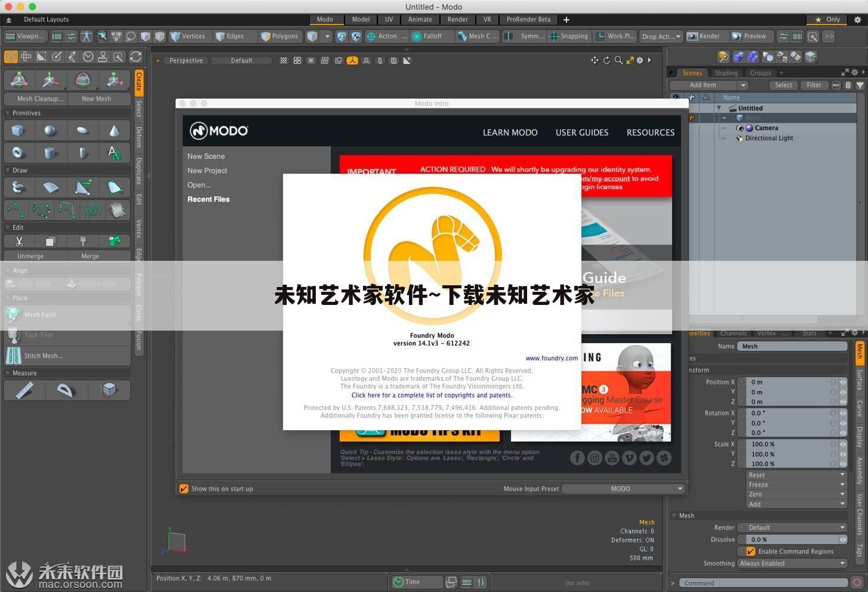
Task: Open the Shading tab in the right panel
Action: [x=727, y=73]
